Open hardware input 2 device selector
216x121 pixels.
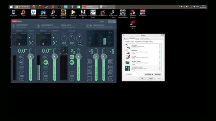(x=38, y=26)
